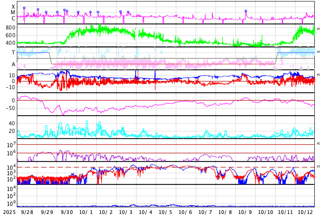Click the 10/1 date label

86,212
